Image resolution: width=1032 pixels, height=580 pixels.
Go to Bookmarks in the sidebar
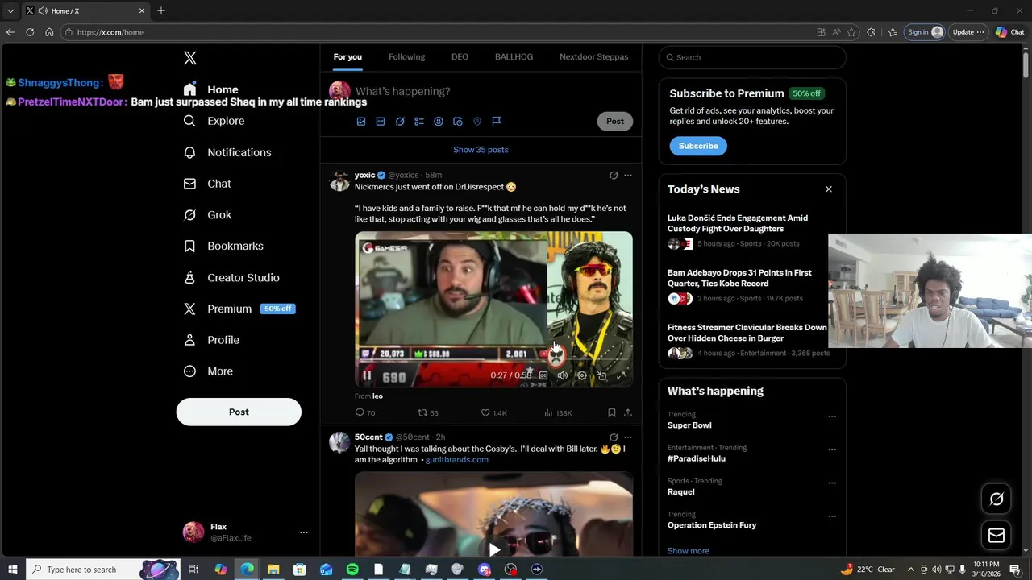223,246
